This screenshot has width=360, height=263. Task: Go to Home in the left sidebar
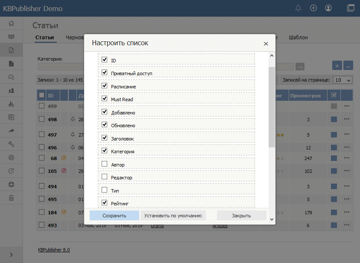click(x=11, y=23)
